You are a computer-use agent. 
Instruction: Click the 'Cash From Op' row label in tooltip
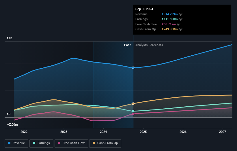pos(145,29)
